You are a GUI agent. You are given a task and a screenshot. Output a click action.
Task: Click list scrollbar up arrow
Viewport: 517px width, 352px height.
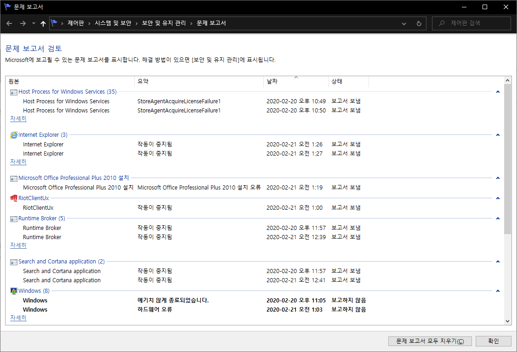coord(507,80)
